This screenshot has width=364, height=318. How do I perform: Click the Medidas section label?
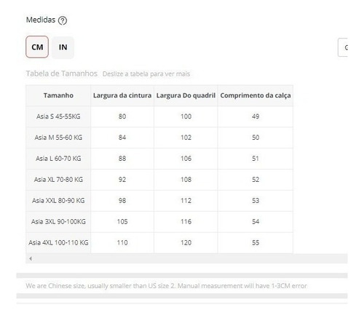coord(41,20)
